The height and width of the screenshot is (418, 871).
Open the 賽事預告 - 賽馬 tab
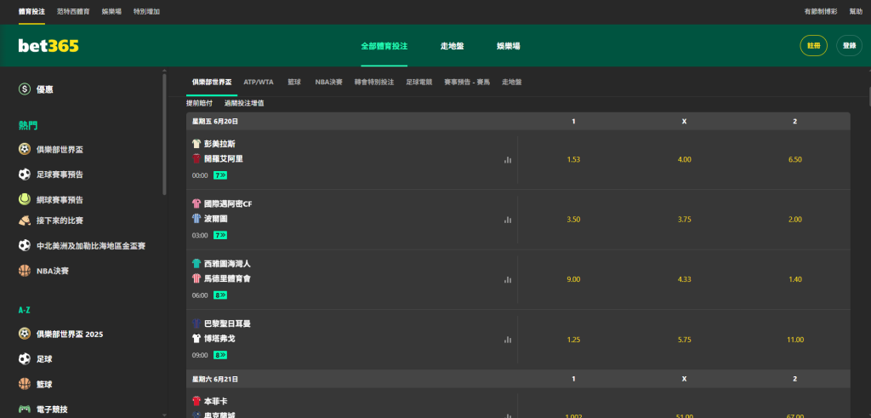tap(467, 82)
